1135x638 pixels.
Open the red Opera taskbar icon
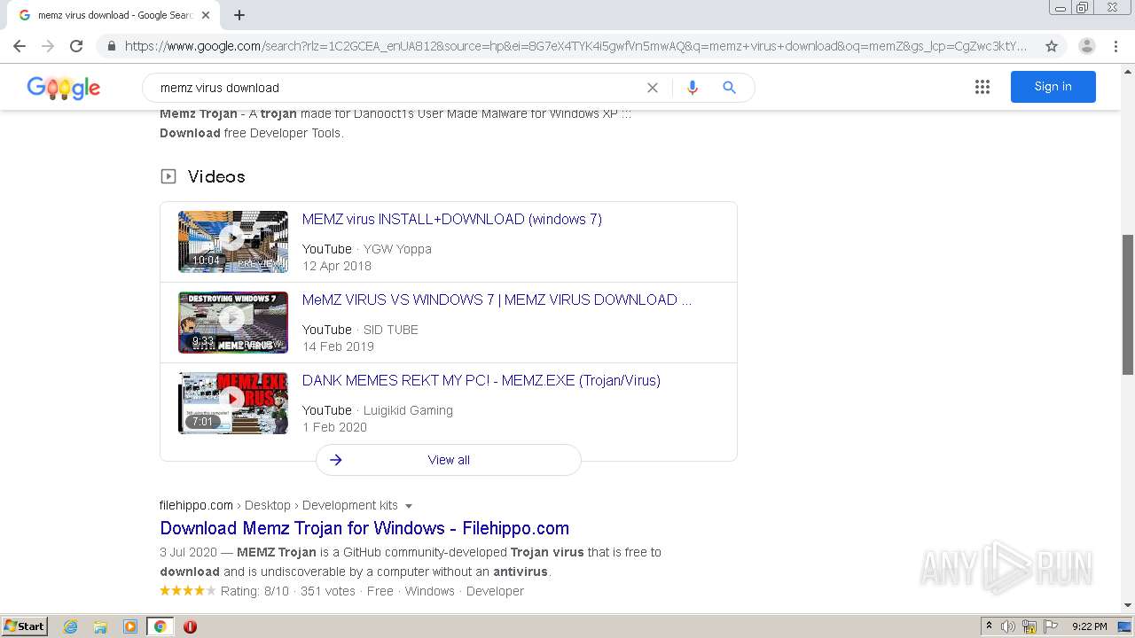point(190,626)
